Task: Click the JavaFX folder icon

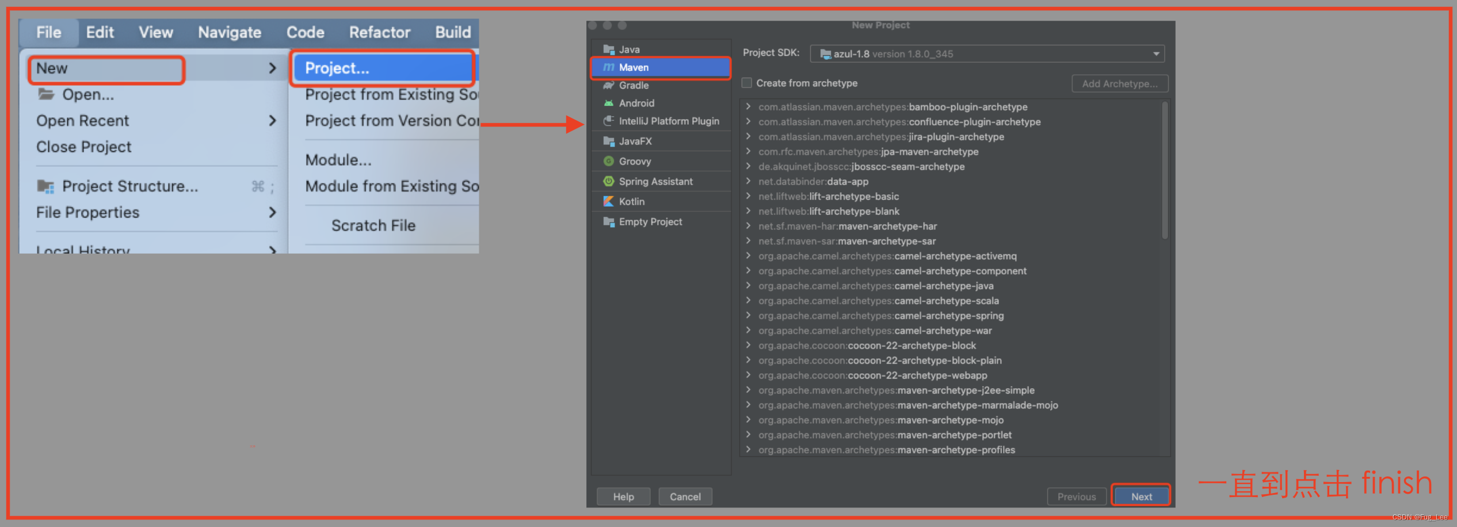Action: [608, 141]
